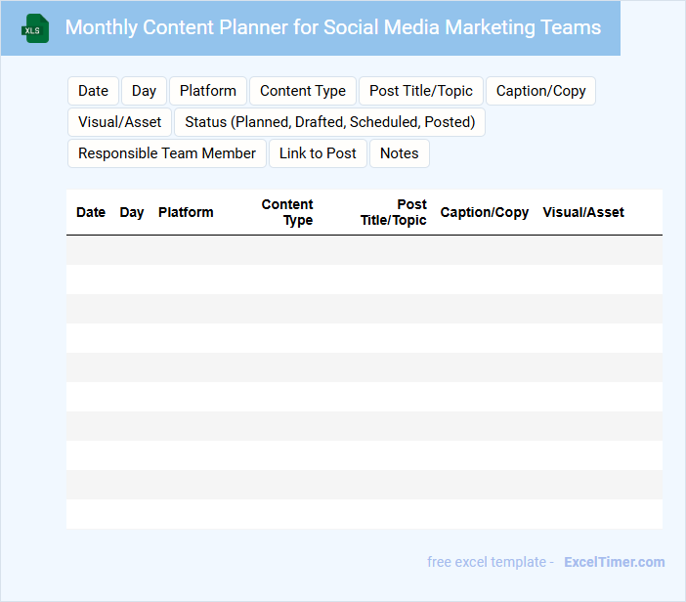The width and height of the screenshot is (686, 602).
Task: Select the Day tag chip
Action: pos(144,91)
